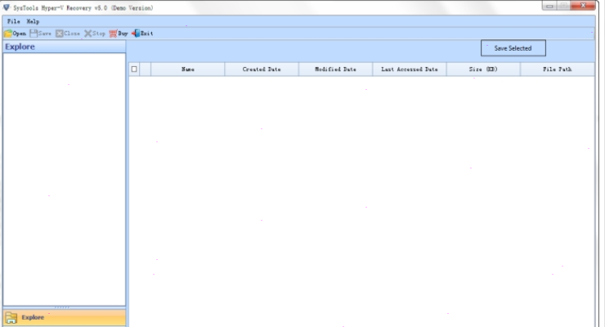Click the splitter grip above the Explore tab
The image size is (605, 327).
[x=62, y=307]
